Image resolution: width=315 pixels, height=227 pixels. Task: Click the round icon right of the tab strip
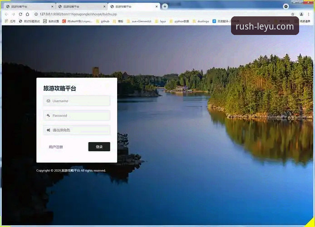pyautogui.click(x=285, y=7)
